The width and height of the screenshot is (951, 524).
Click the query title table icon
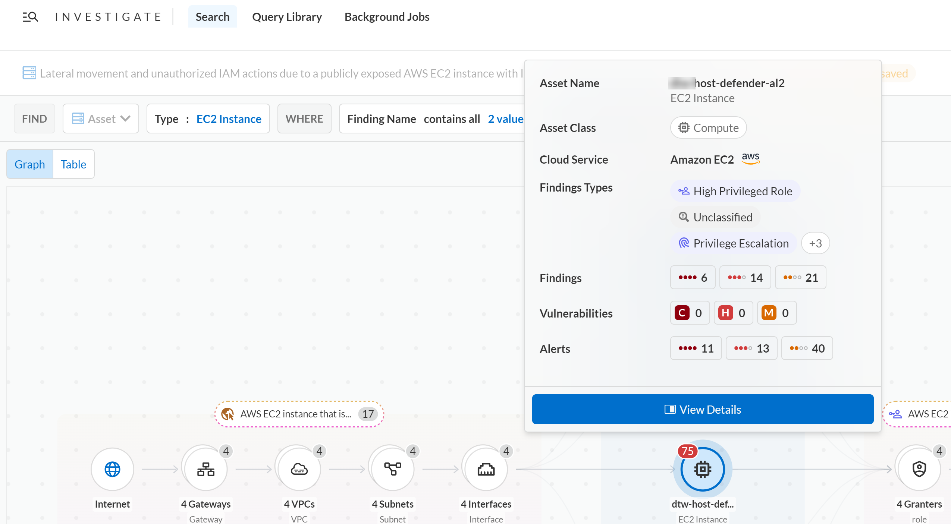(x=29, y=73)
